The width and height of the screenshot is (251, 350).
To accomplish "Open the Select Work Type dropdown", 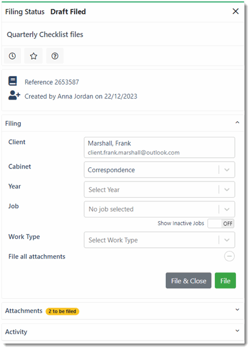I will coord(159,240).
